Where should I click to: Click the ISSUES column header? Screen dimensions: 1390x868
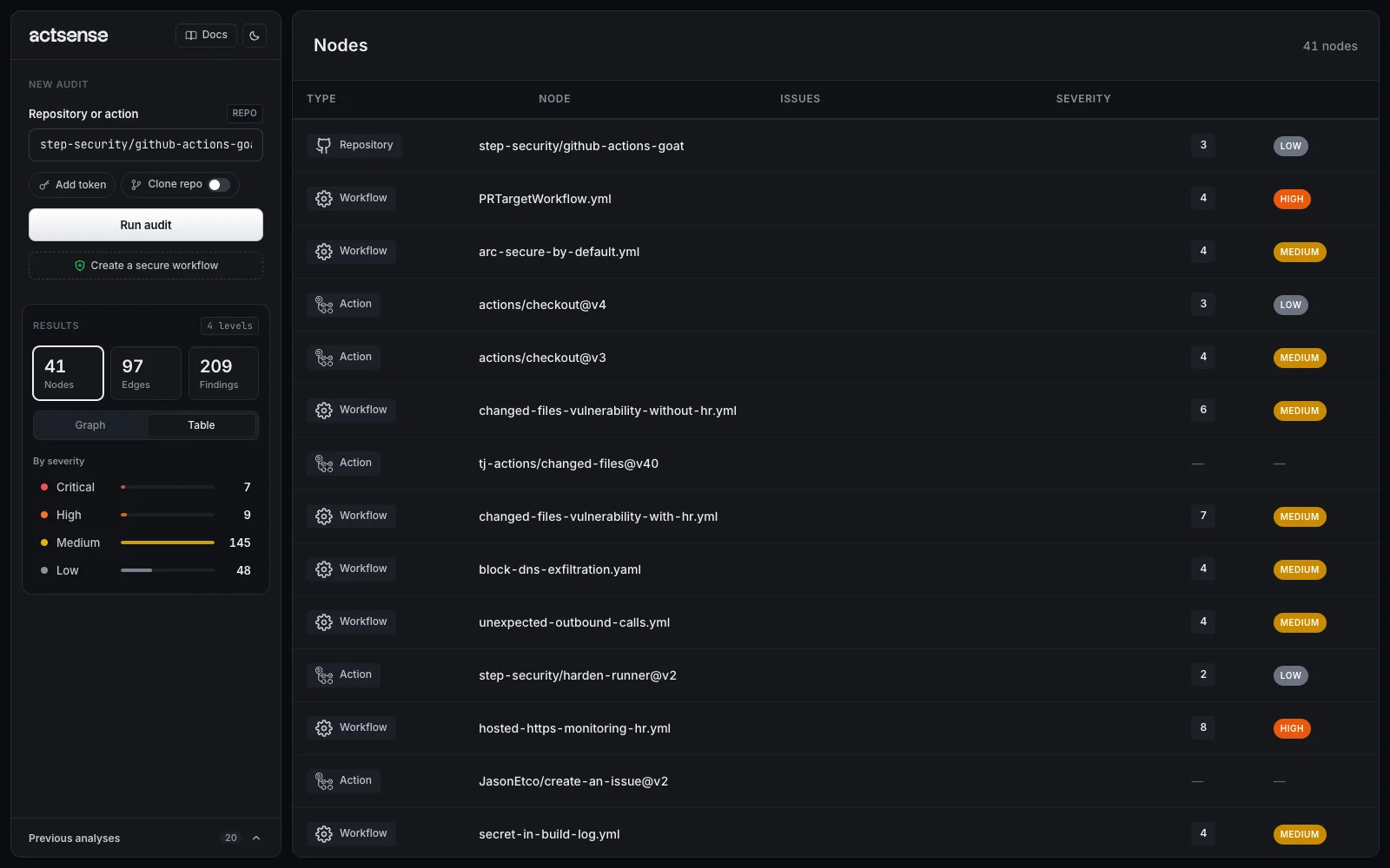pos(800,99)
